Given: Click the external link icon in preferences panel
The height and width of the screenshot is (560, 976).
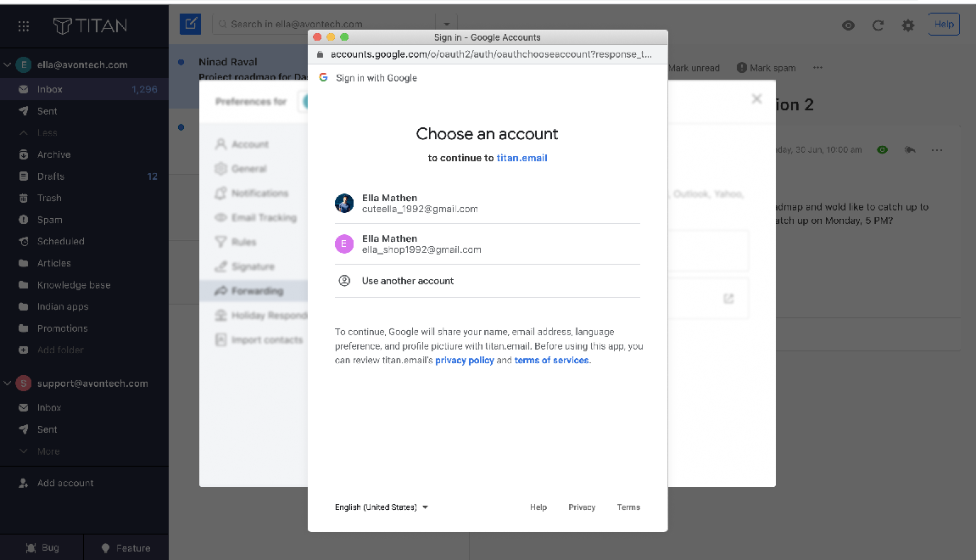Looking at the screenshot, I should pos(728,299).
